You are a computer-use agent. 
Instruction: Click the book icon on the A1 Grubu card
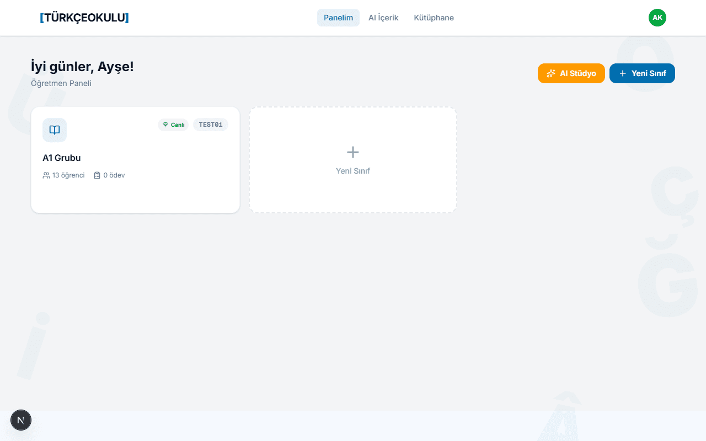pos(55,130)
